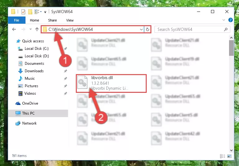Click the Forward navigation arrow

click(x=23, y=29)
